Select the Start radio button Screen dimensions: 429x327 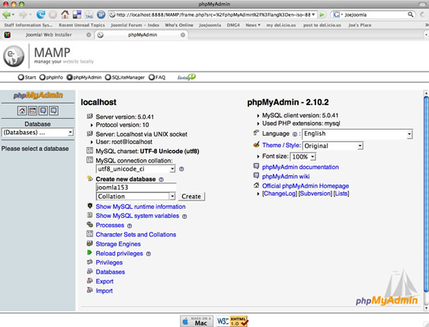(21, 78)
